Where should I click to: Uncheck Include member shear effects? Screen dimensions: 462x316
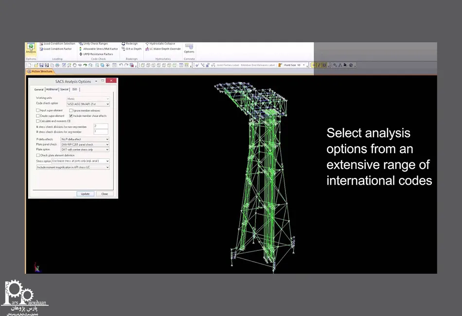tap(71, 116)
